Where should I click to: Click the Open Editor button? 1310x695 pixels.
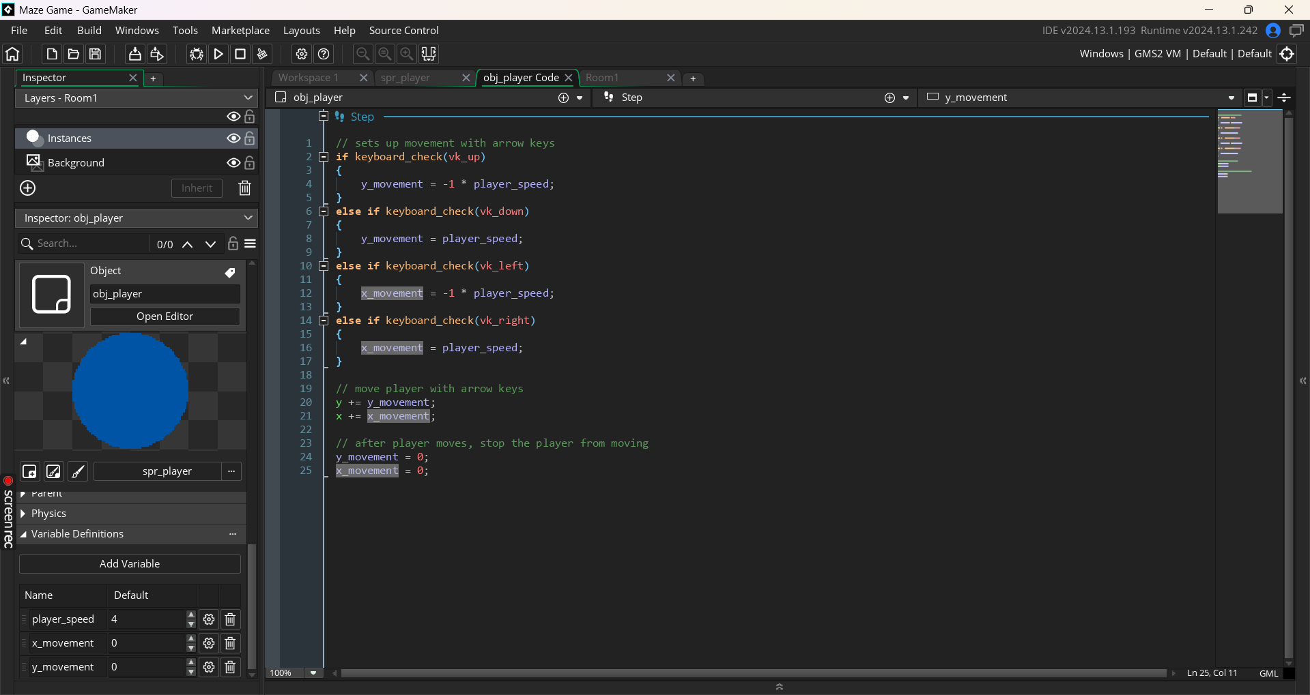click(x=165, y=316)
